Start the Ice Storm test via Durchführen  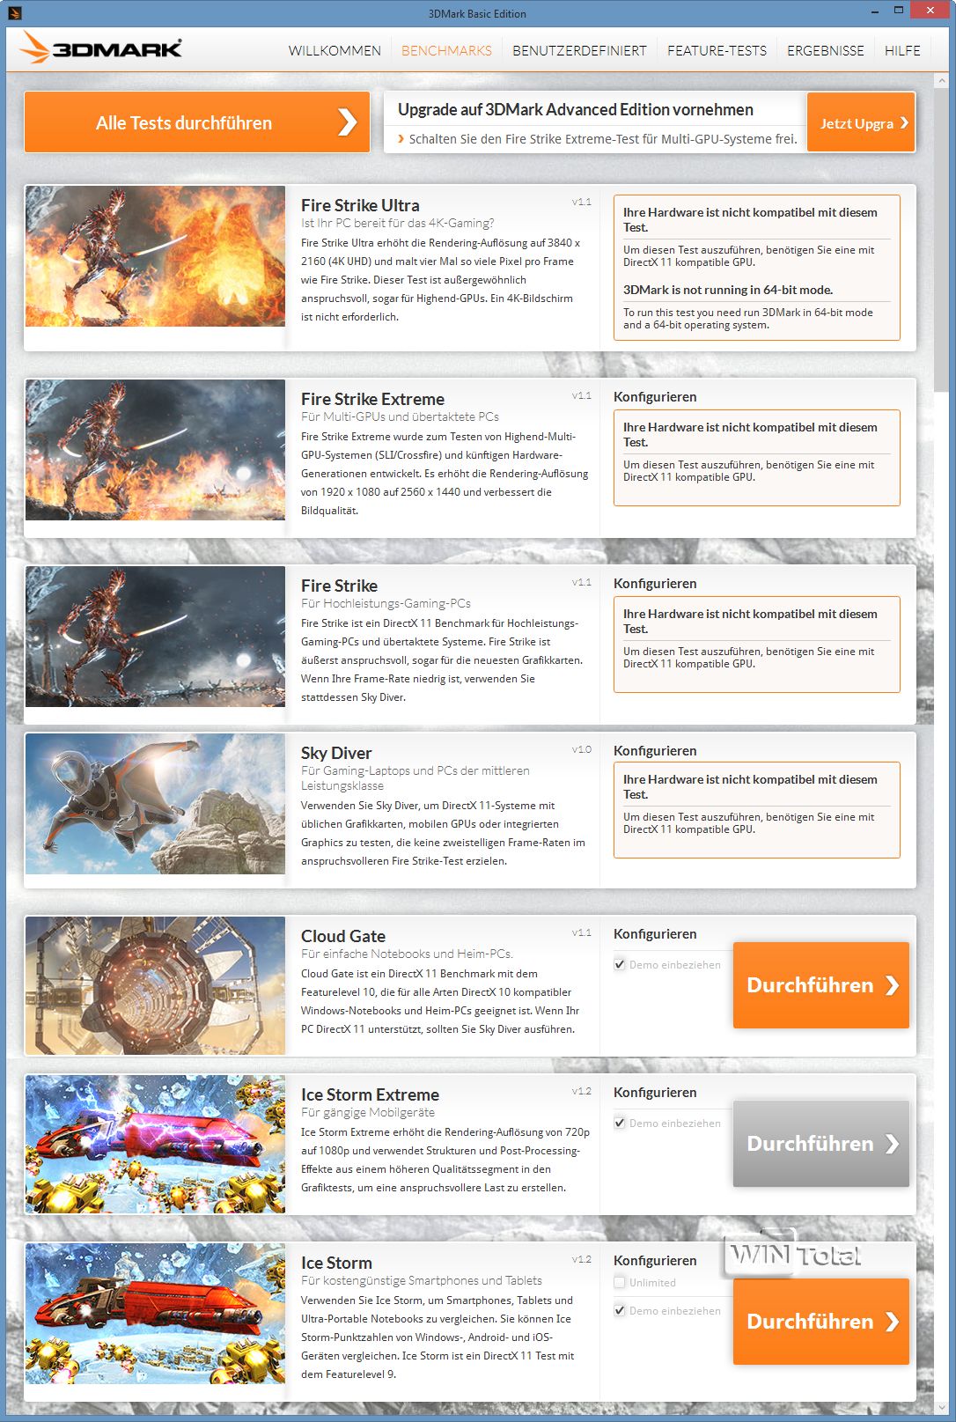tap(821, 1322)
